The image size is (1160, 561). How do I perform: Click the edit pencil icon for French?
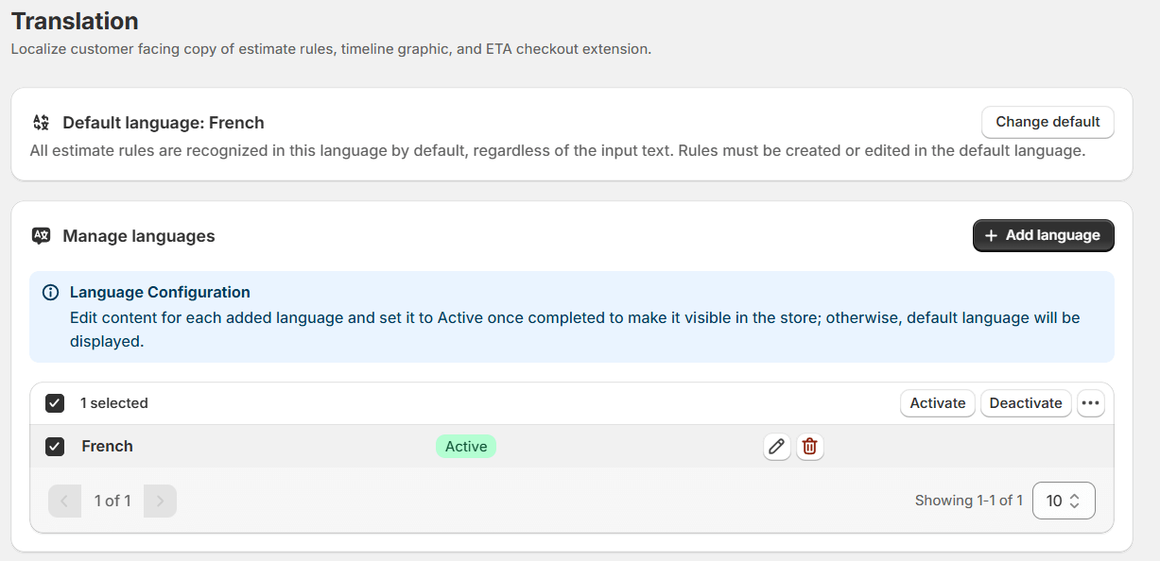[x=776, y=446]
